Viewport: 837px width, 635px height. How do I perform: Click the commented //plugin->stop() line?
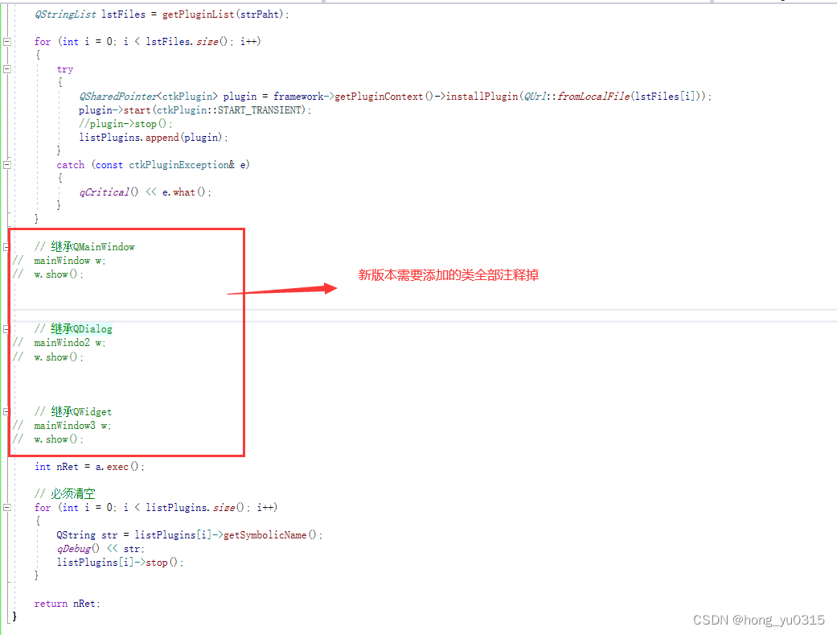(125, 124)
